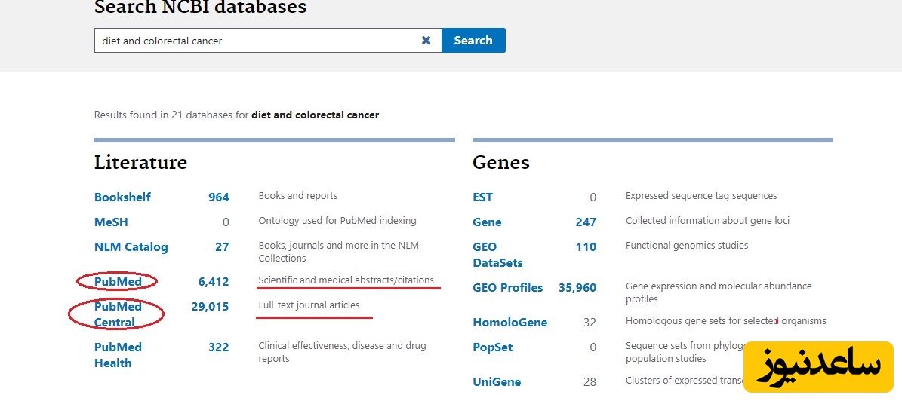Open the Gene database link
Screen dimensions: 902x401
(x=487, y=222)
